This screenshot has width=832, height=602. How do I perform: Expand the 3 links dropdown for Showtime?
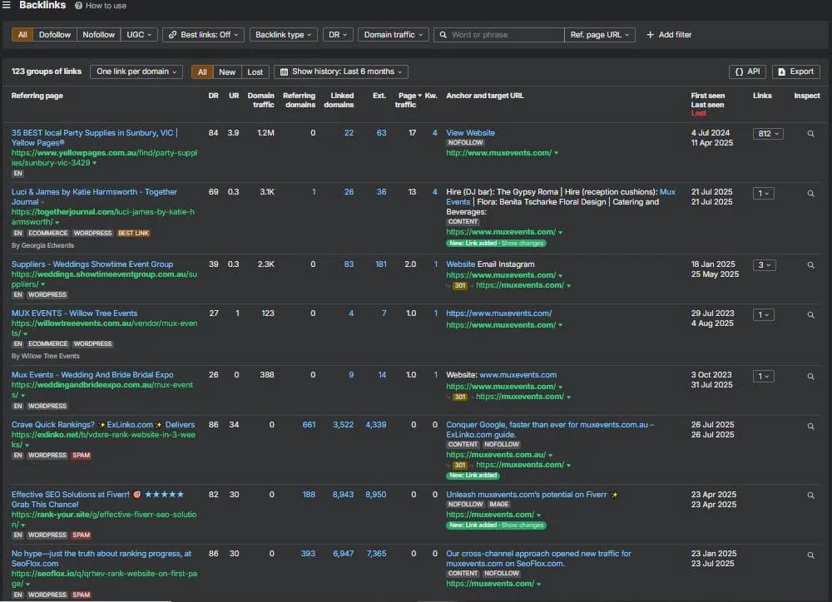point(764,264)
